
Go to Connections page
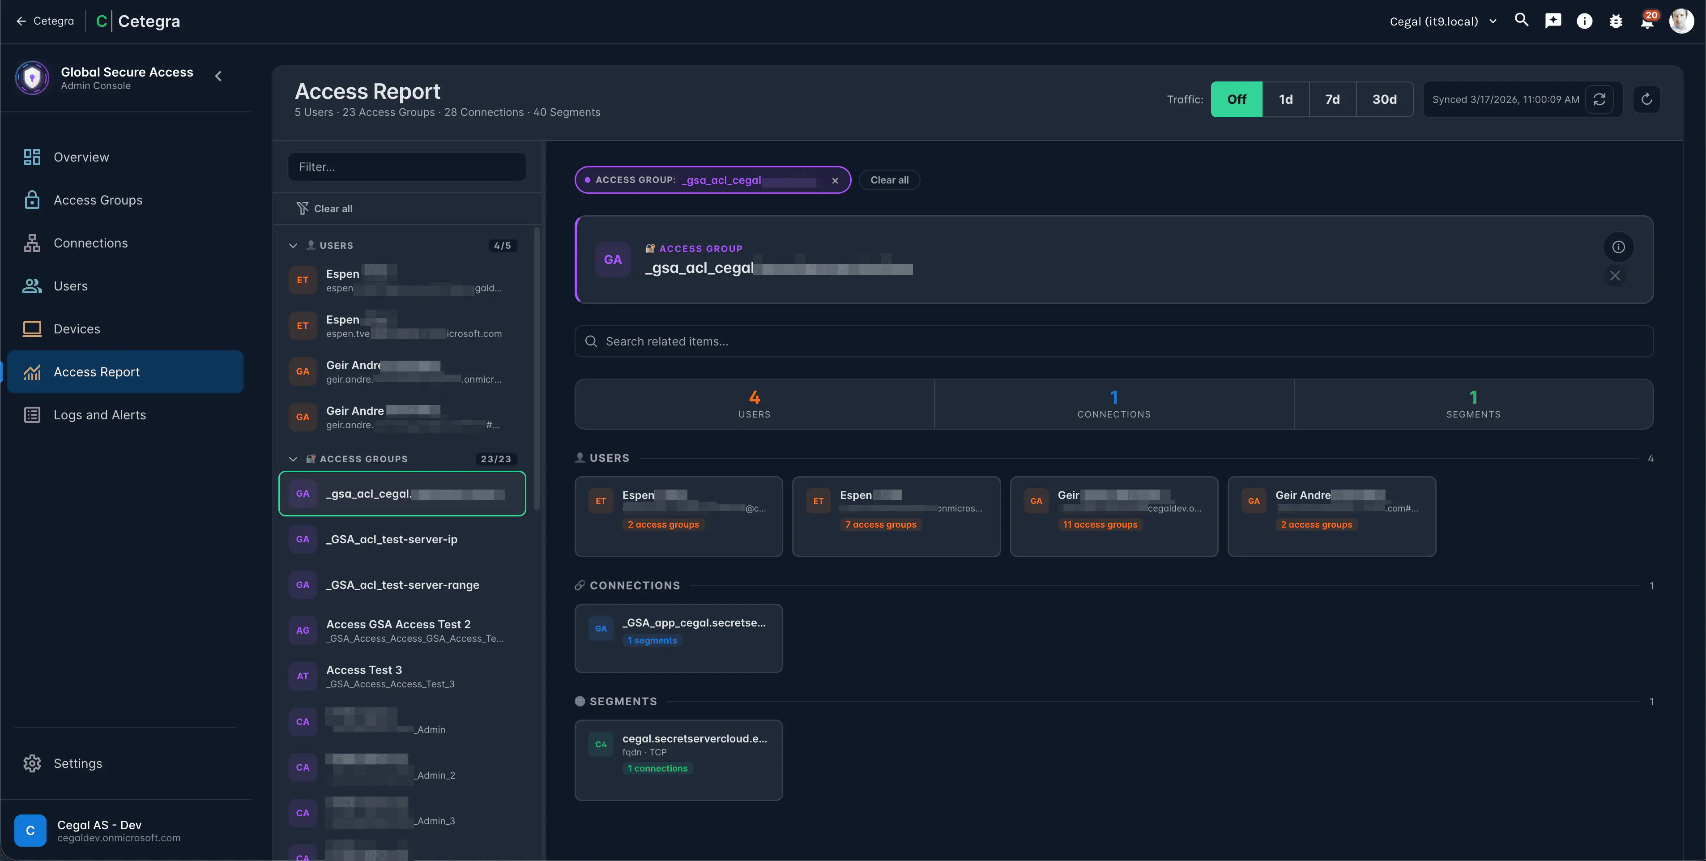(x=125, y=243)
